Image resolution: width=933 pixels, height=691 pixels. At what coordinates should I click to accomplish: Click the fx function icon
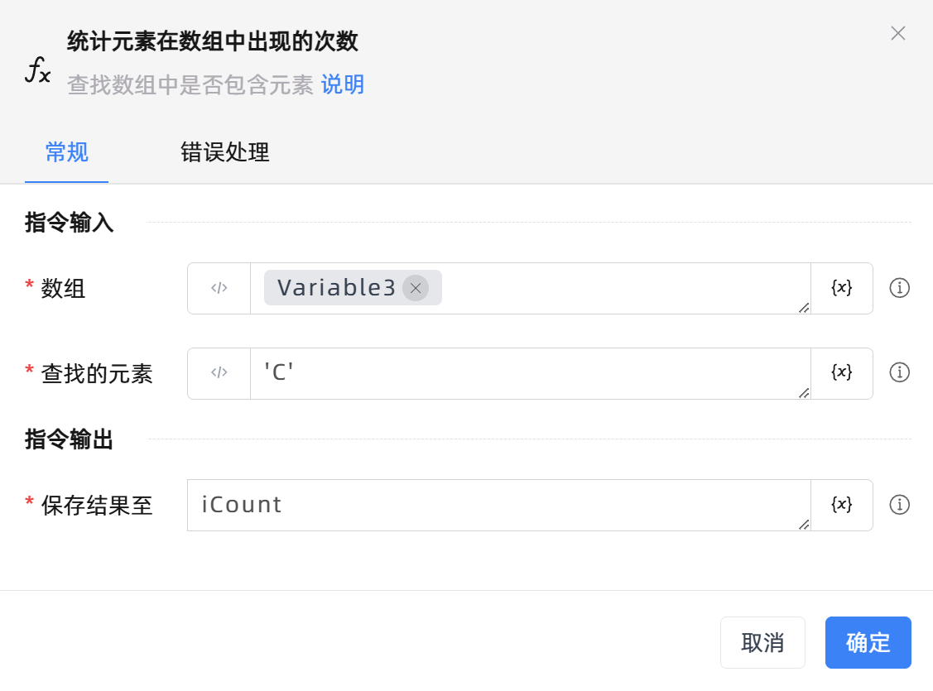click(38, 72)
